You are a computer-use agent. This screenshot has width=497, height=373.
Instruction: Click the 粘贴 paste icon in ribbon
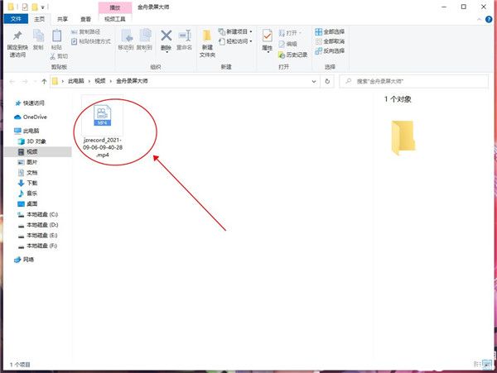pyautogui.click(x=56, y=36)
